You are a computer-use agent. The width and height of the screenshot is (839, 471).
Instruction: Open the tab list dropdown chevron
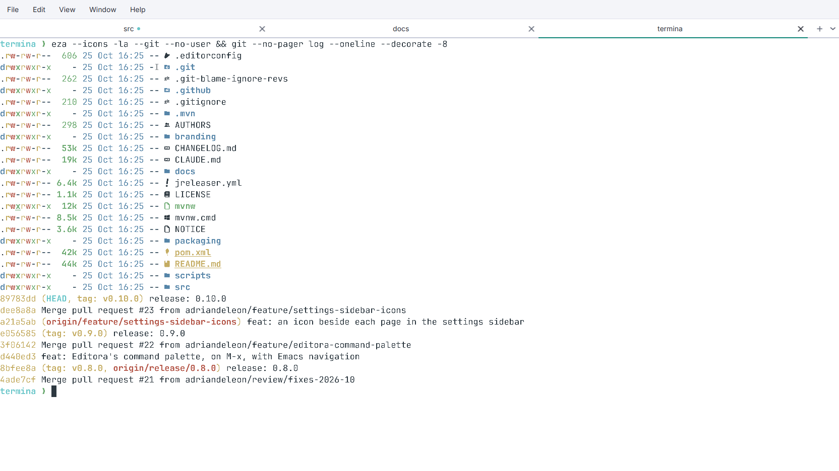click(x=833, y=29)
